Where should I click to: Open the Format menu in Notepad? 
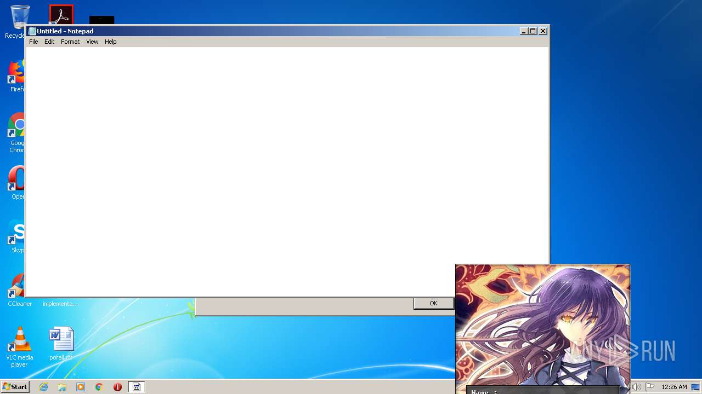coord(70,42)
